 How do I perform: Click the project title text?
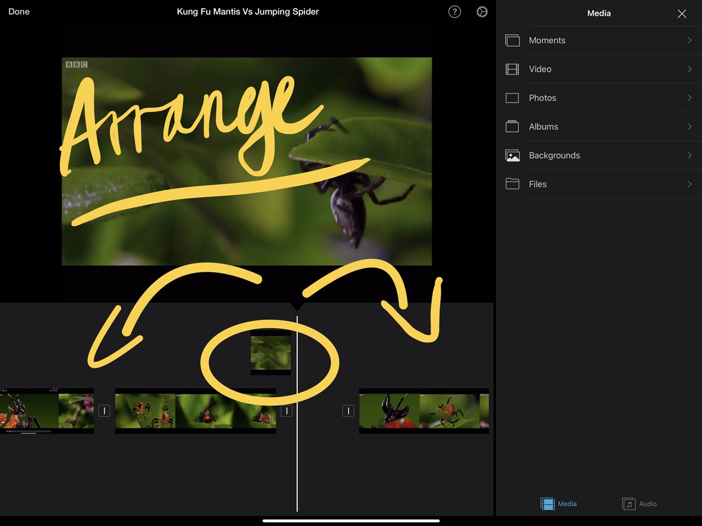click(248, 12)
